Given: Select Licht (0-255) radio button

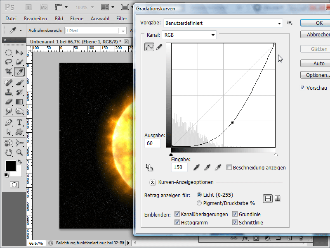Looking at the screenshot, I should [199, 195].
